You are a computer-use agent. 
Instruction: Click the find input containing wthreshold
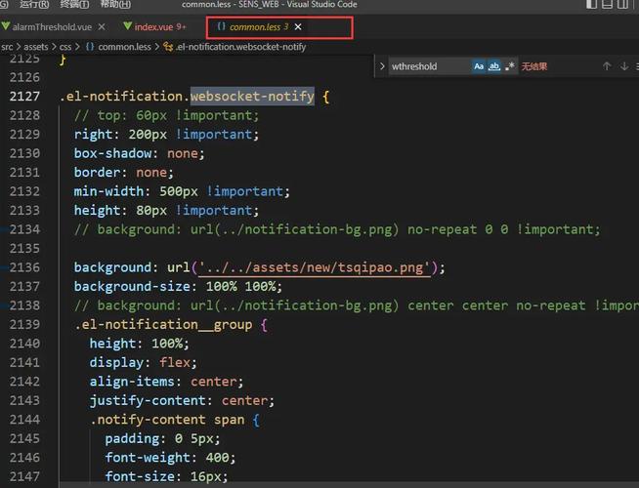430,66
